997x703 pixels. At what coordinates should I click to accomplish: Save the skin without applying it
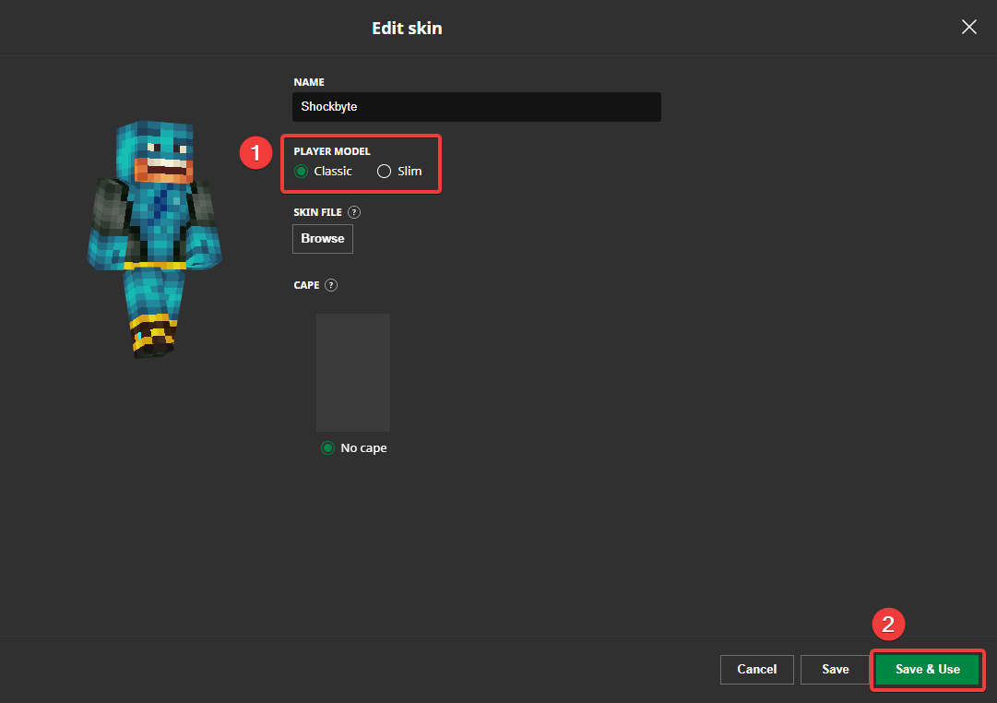point(835,669)
